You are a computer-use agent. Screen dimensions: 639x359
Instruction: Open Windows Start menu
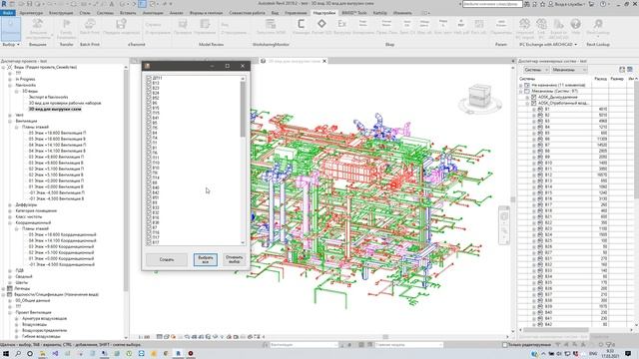click(x=6, y=353)
